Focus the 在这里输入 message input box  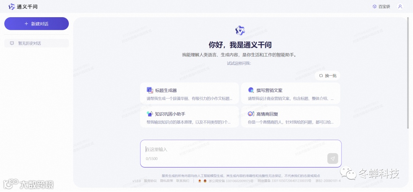(x=241, y=153)
